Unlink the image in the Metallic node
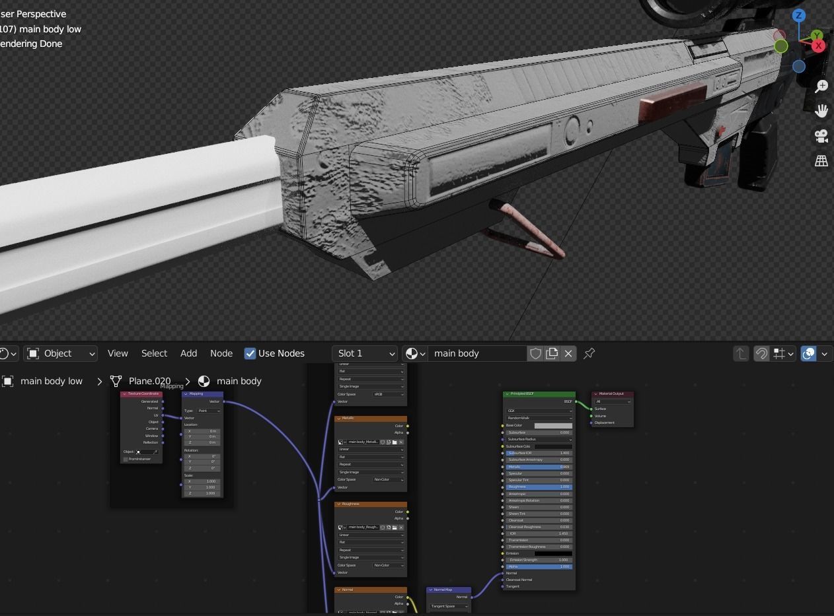834x616 pixels. [401, 442]
